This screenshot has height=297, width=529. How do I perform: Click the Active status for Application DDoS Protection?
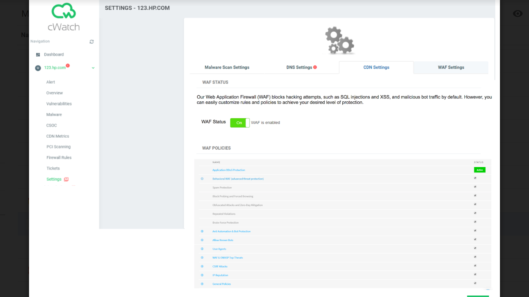pyautogui.click(x=479, y=170)
